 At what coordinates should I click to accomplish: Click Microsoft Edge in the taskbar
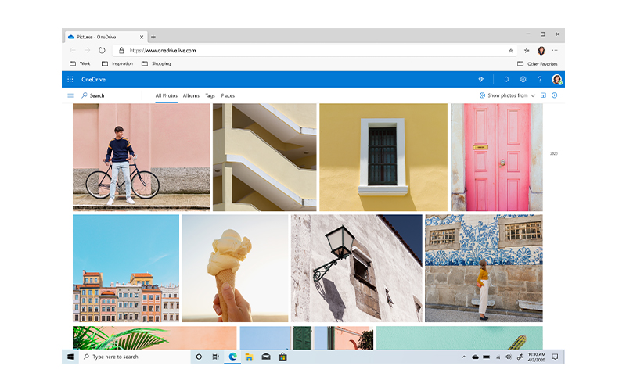232,357
